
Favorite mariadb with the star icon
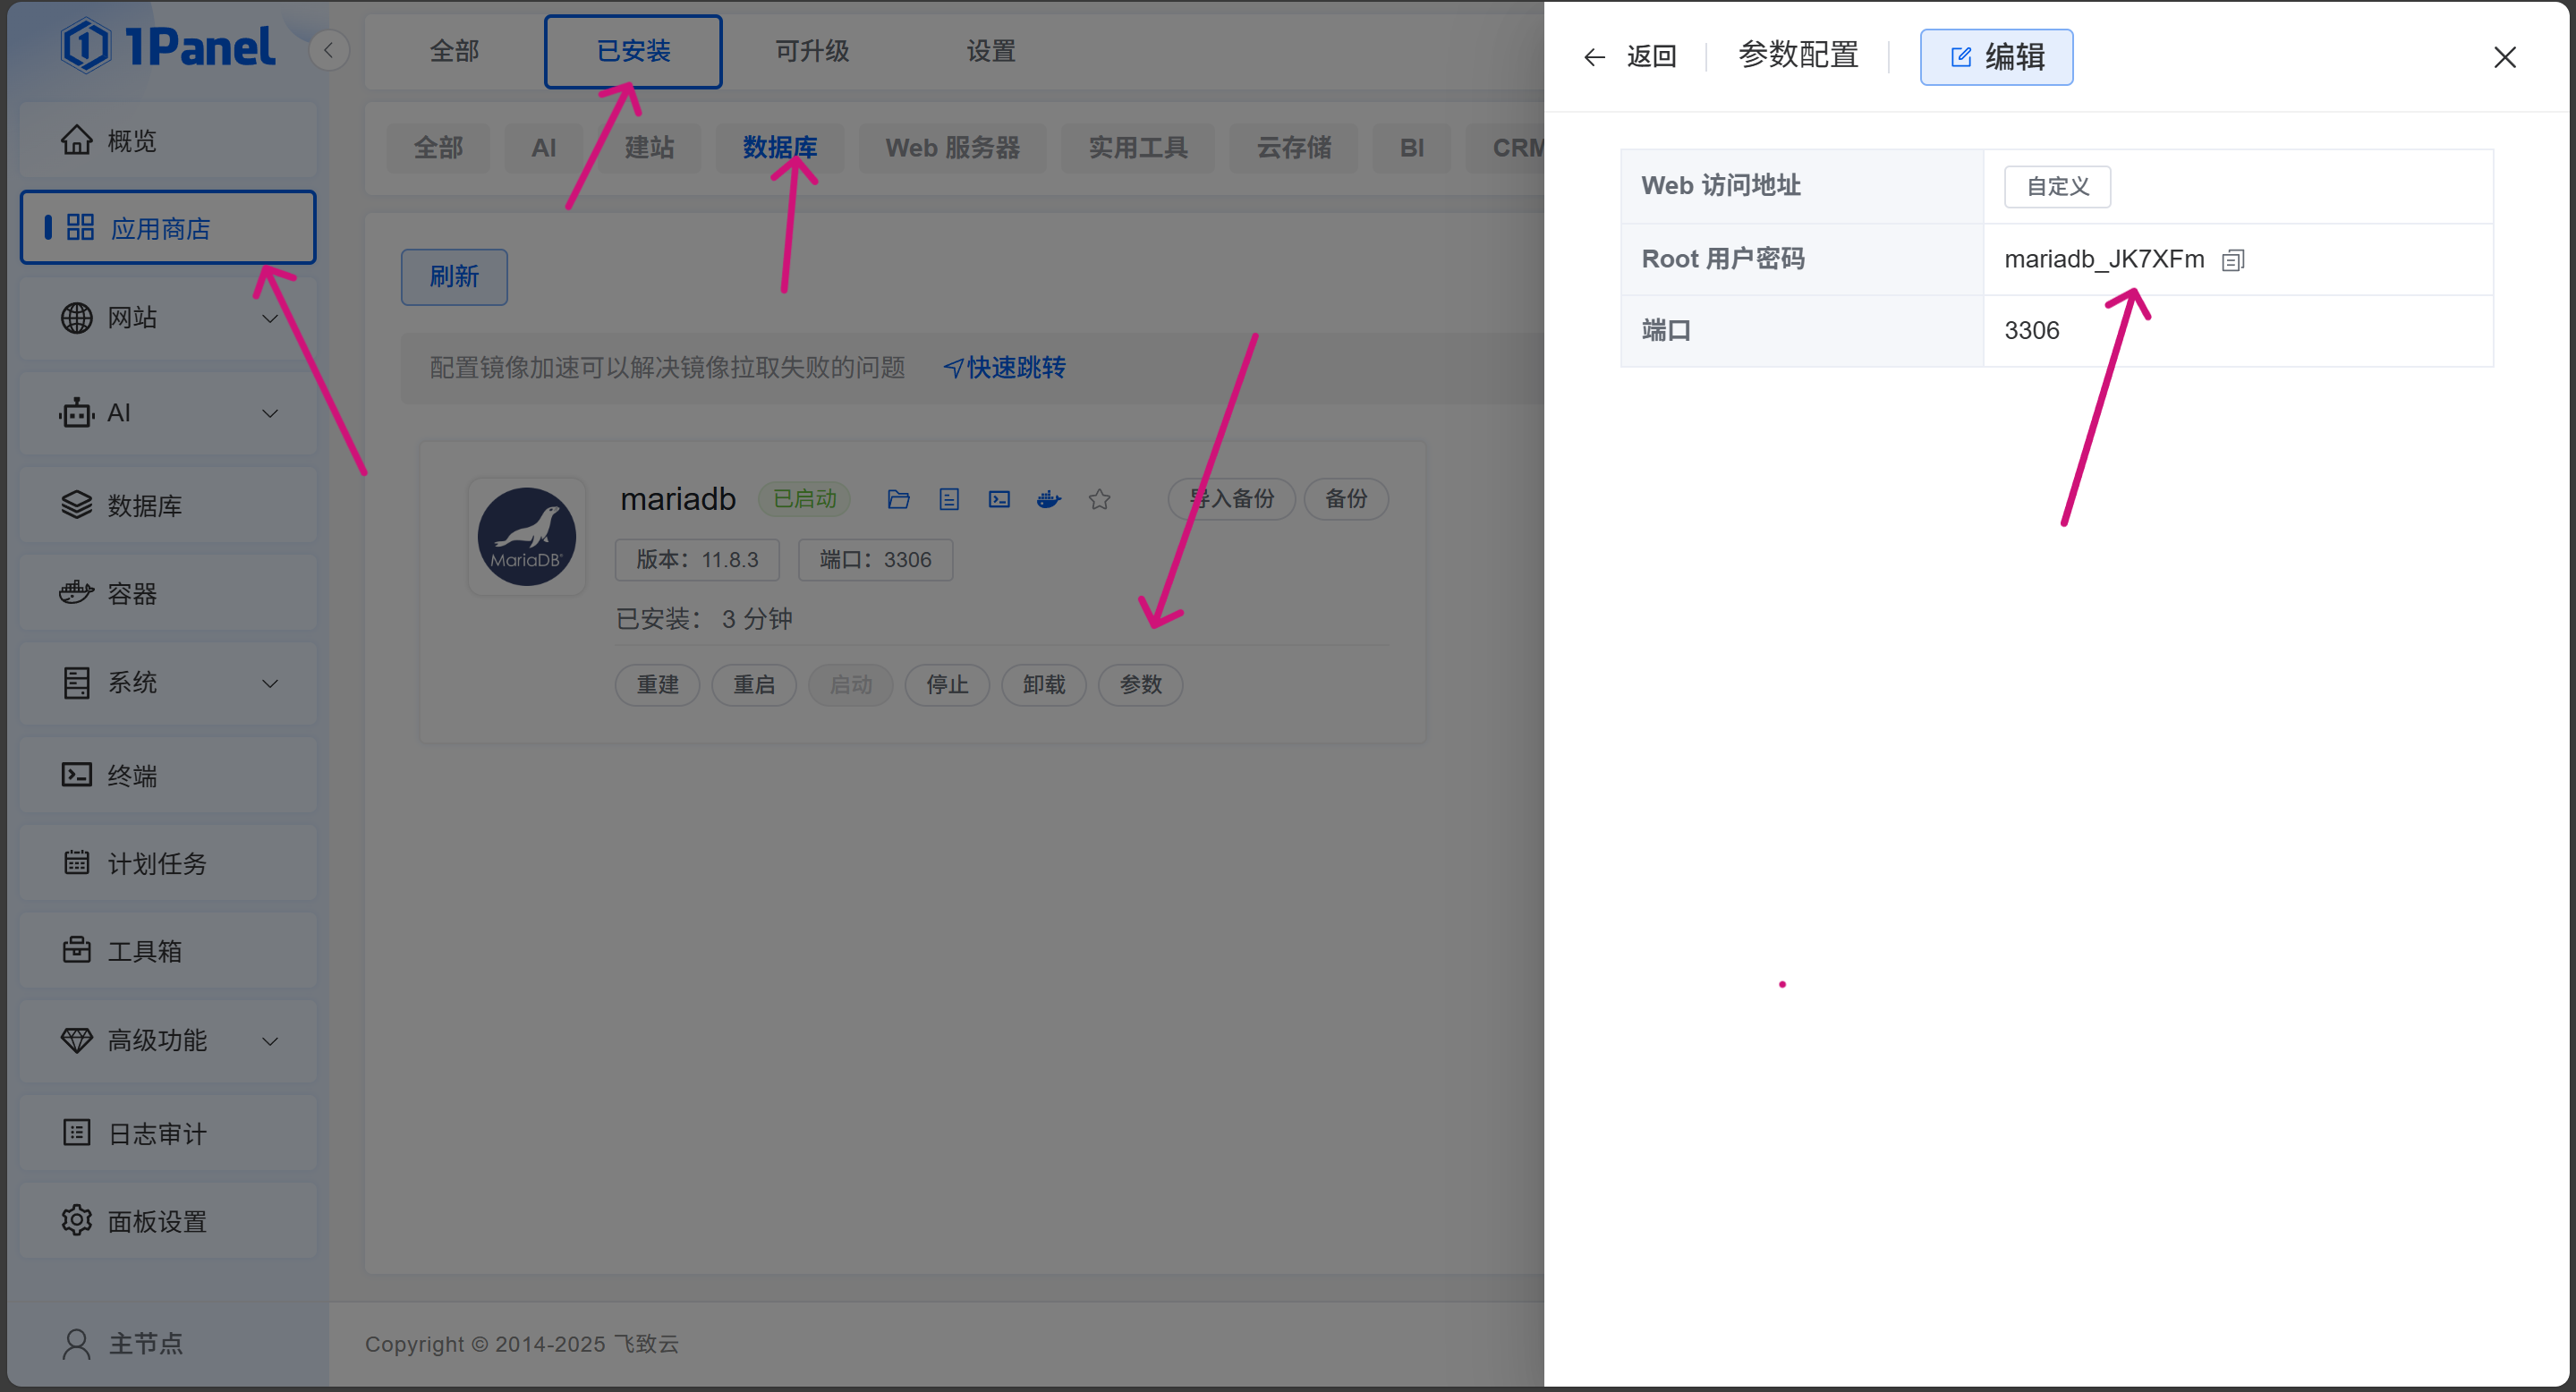[1099, 499]
